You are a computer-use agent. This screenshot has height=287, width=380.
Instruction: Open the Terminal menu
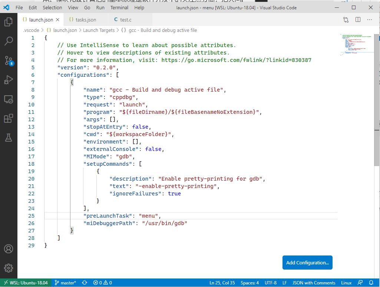(119, 7)
